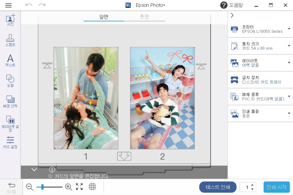Screen dimensions: 293x195
Task: Select the 텍스트 text tool
Action: 10,61
